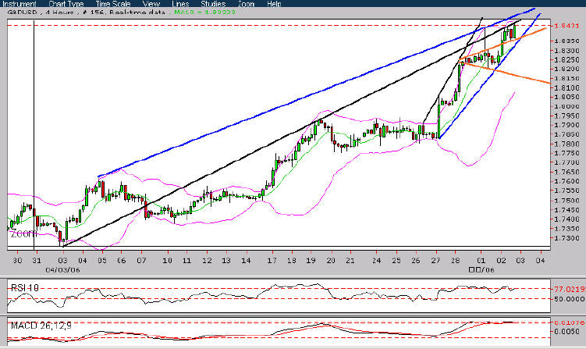Click the 50.0000 RSI level label

[569, 299]
